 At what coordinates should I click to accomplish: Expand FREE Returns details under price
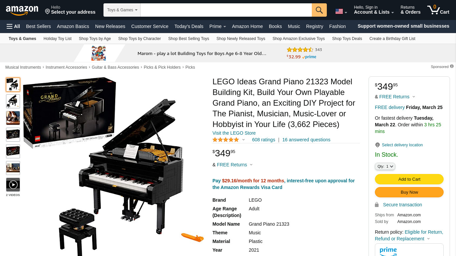251,165
